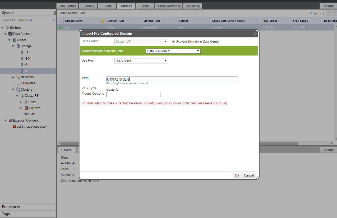
Task: Open the Disks tab
Action: click(x=145, y=6)
